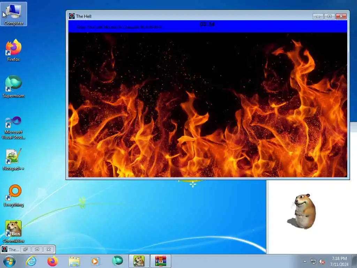Select the Everything search desktop shortcut

[14, 195]
